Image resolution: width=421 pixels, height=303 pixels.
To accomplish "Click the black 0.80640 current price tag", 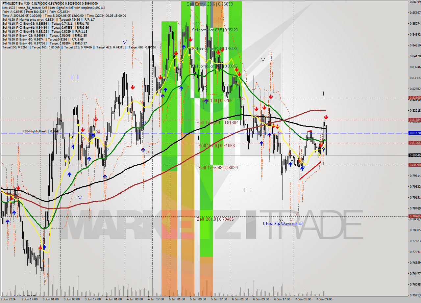I will point(414,155).
